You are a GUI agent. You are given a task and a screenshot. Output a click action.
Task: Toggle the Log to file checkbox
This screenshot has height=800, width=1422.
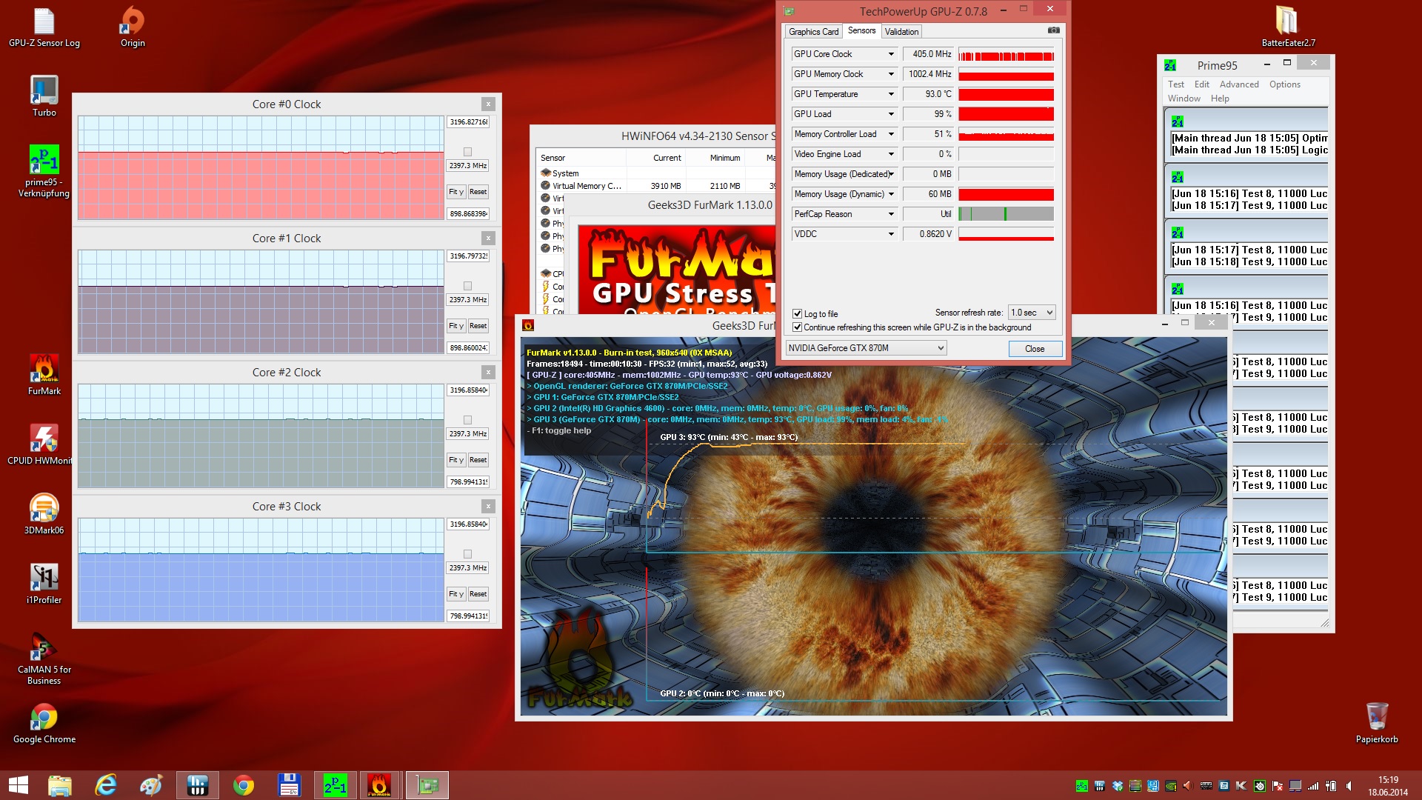coord(798,314)
